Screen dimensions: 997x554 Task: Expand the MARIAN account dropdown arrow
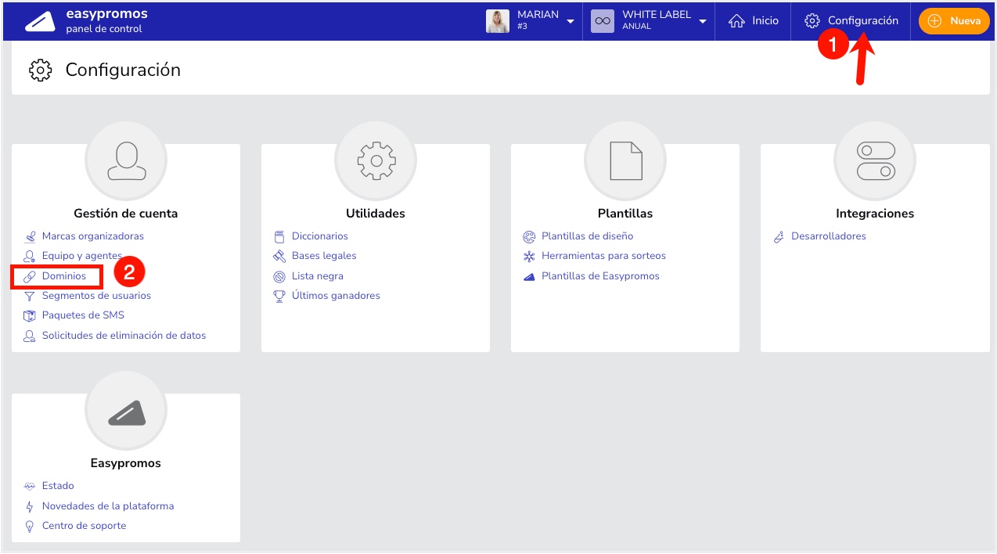click(x=570, y=21)
